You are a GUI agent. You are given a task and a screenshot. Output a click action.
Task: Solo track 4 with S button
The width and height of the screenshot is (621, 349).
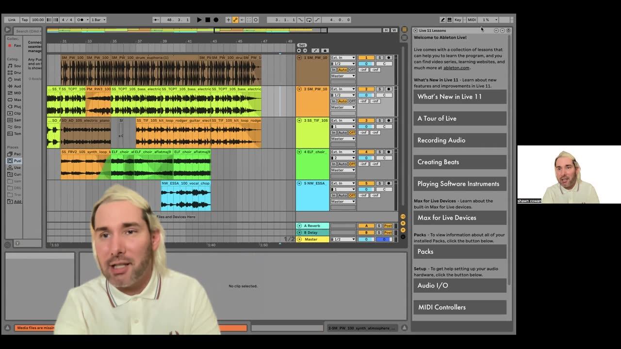pos(379,152)
